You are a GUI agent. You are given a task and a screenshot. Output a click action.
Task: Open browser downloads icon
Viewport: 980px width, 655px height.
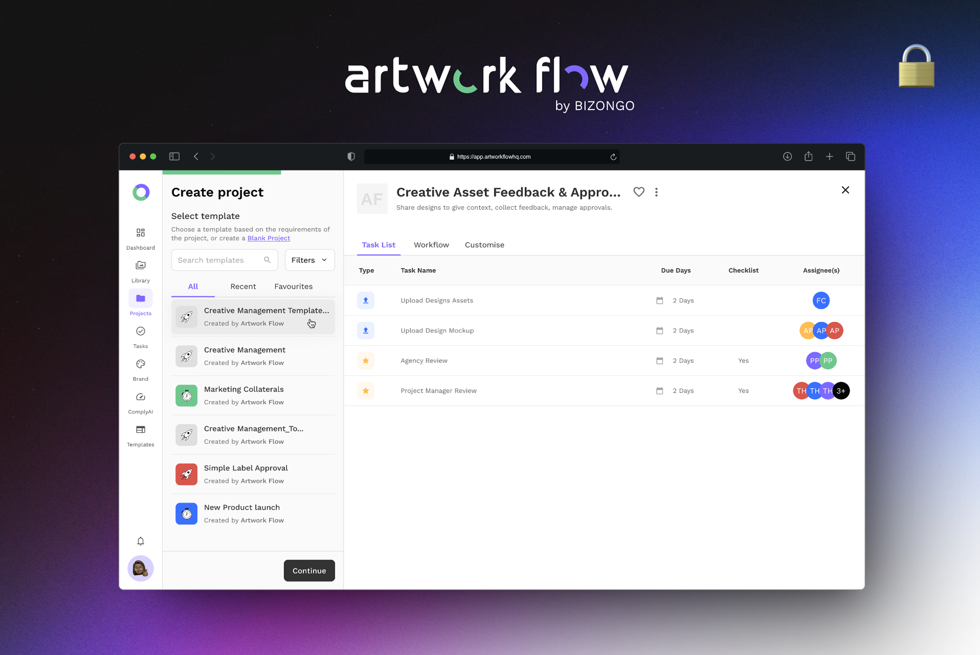pyautogui.click(x=787, y=157)
